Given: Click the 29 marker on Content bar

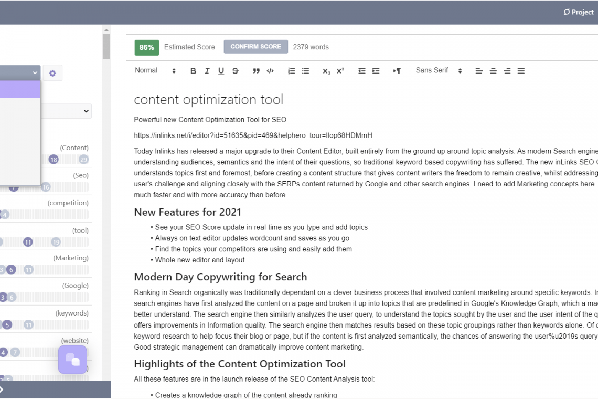Looking at the screenshot, I should coord(83,160).
